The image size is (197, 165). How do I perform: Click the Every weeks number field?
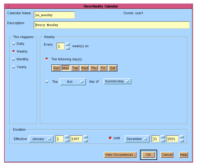60,46
